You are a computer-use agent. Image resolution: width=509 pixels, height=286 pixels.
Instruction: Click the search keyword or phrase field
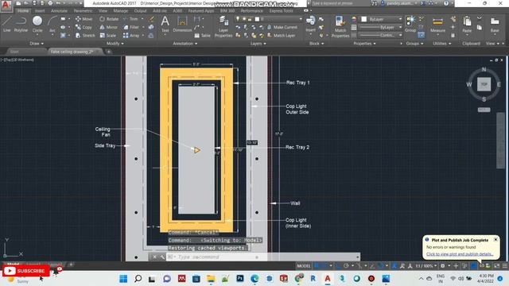click(x=340, y=3)
